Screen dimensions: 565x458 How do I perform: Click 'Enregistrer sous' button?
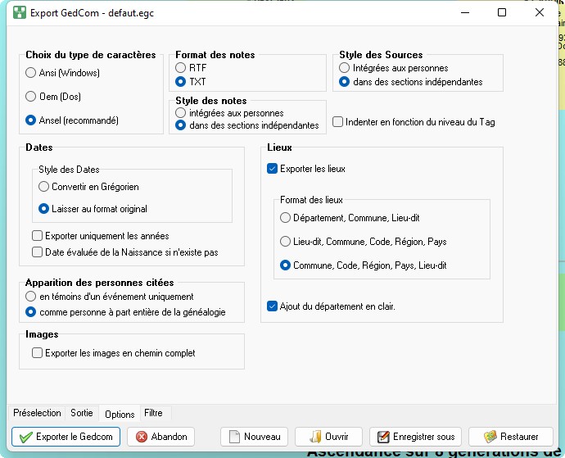[x=415, y=437]
